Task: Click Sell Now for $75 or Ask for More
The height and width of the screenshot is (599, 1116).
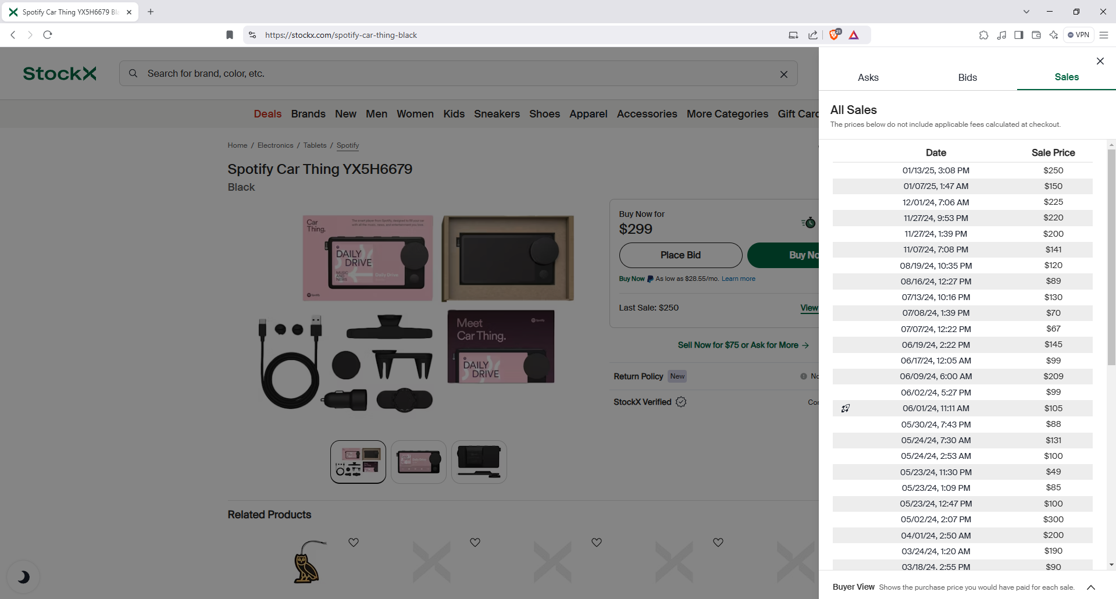Action: (743, 345)
